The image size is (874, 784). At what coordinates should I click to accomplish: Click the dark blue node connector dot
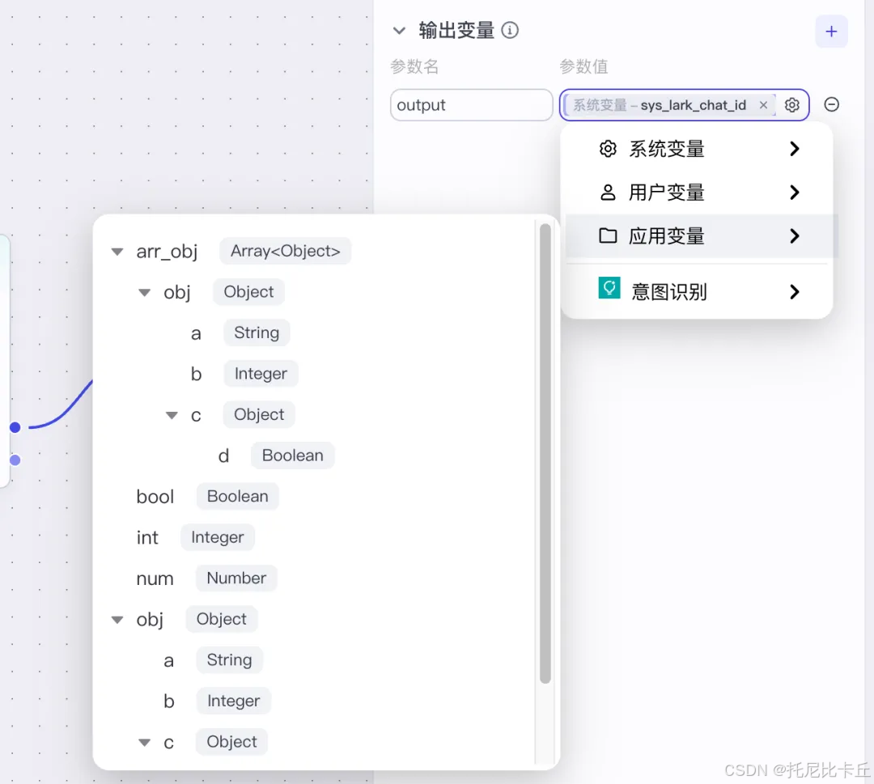[15, 427]
